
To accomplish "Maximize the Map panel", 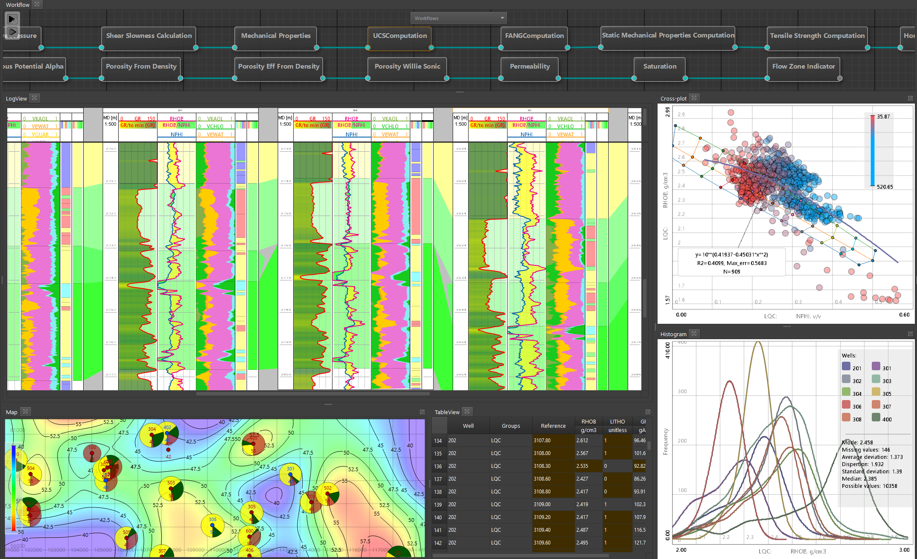I will [x=422, y=412].
